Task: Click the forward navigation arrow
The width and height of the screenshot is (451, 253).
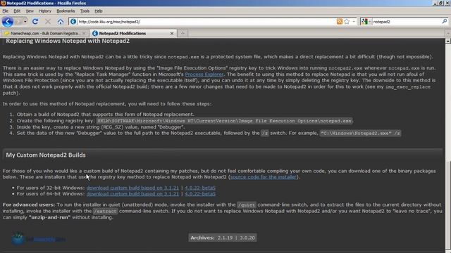Action: click(19, 22)
